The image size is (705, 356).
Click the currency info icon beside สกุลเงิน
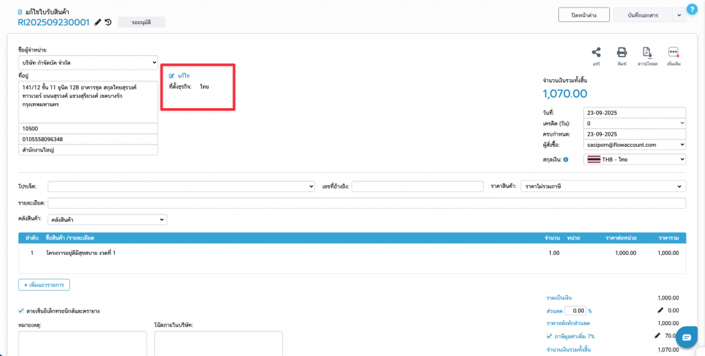point(566,160)
